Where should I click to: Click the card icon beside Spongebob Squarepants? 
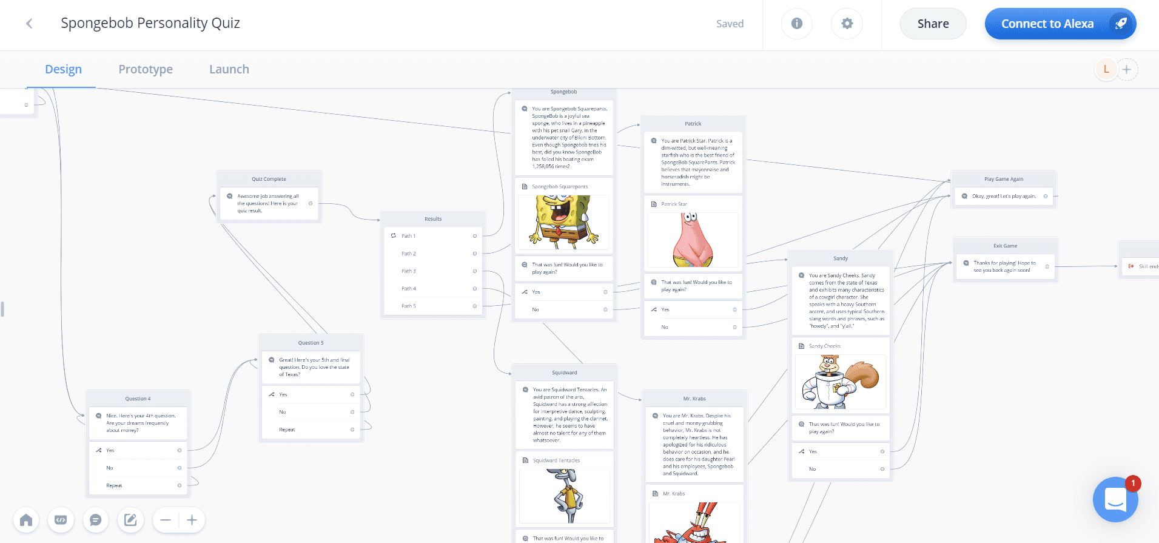[525, 187]
